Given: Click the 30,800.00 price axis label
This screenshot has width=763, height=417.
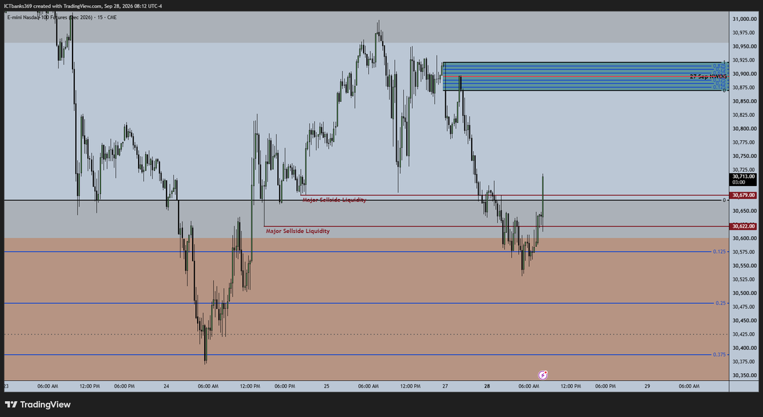Looking at the screenshot, I should tap(745, 129).
